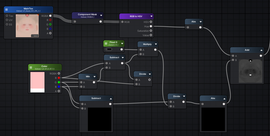The image size is (270, 136).
Task: Click the RGB to HSV Saturation port
Action: pyautogui.click(x=151, y=31)
